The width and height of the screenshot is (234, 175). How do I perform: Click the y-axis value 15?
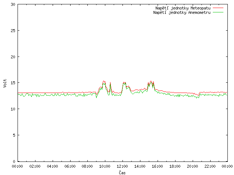13,83
